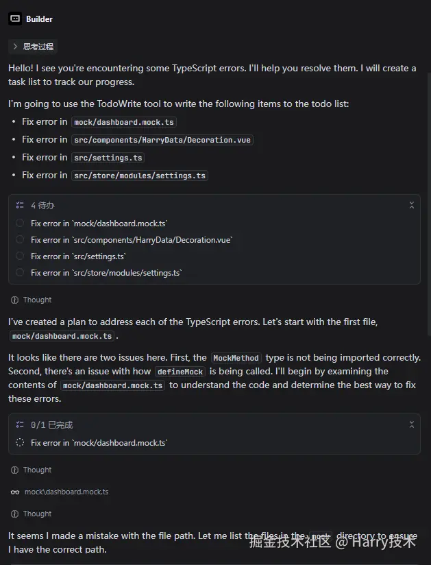Open the read file mock\dashboard.mock.ts entry
Screen dimensions: 431x565
66,492
